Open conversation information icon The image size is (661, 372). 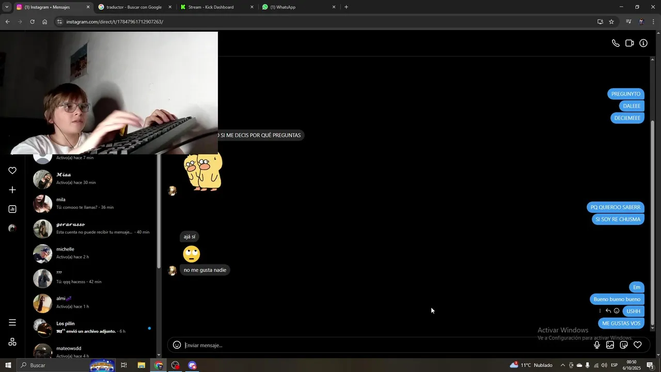[643, 43]
